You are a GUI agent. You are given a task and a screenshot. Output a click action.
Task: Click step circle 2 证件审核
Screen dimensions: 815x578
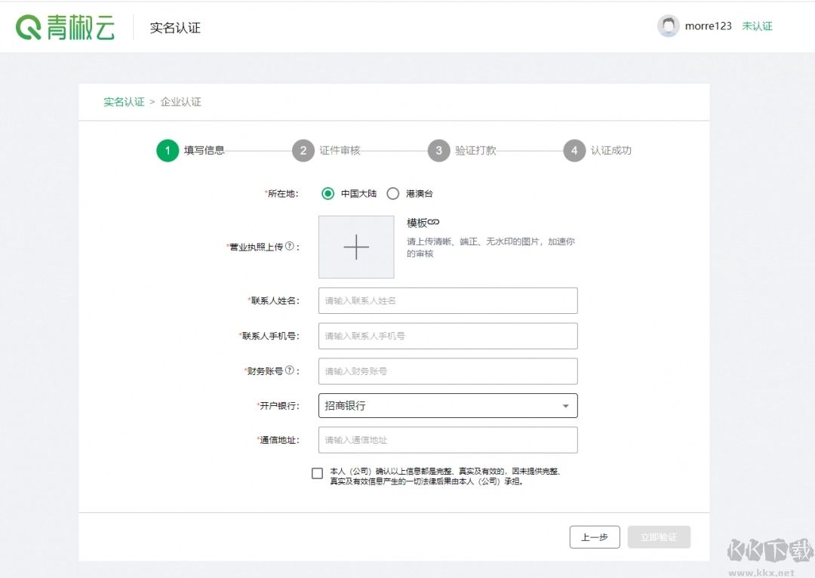click(303, 150)
